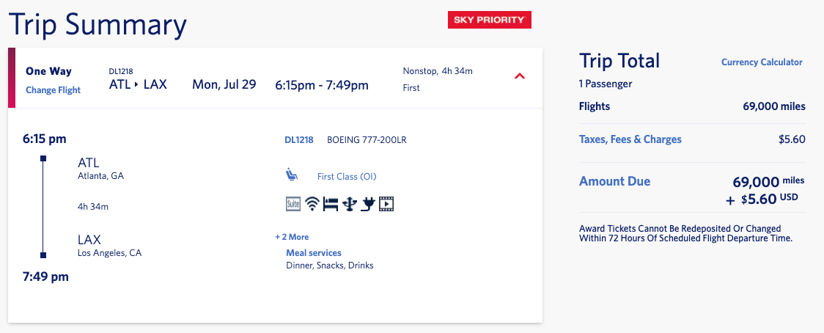824x333 pixels.
Task: Click the BOEING 777-200LR aircraft text
Action: pyautogui.click(x=367, y=140)
